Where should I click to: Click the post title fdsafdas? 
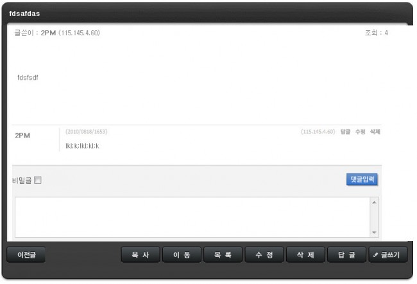(x=24, y=13)
